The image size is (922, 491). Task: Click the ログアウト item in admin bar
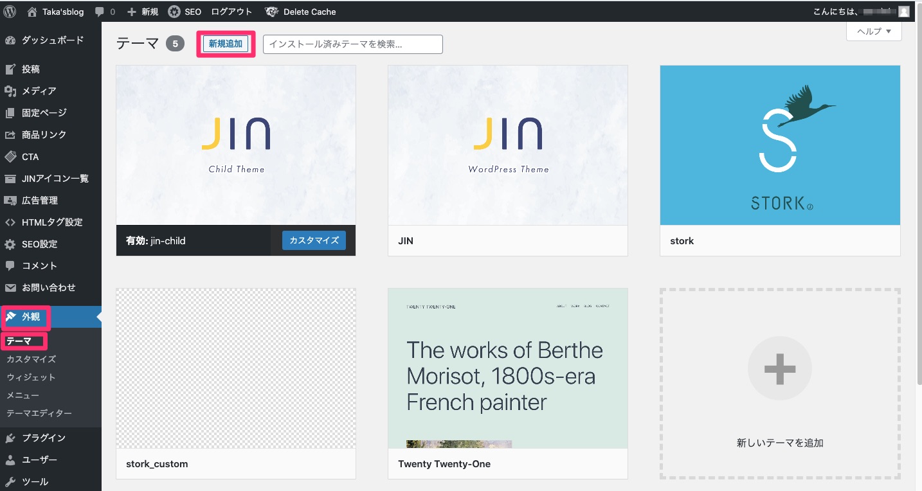pos(231,12)
